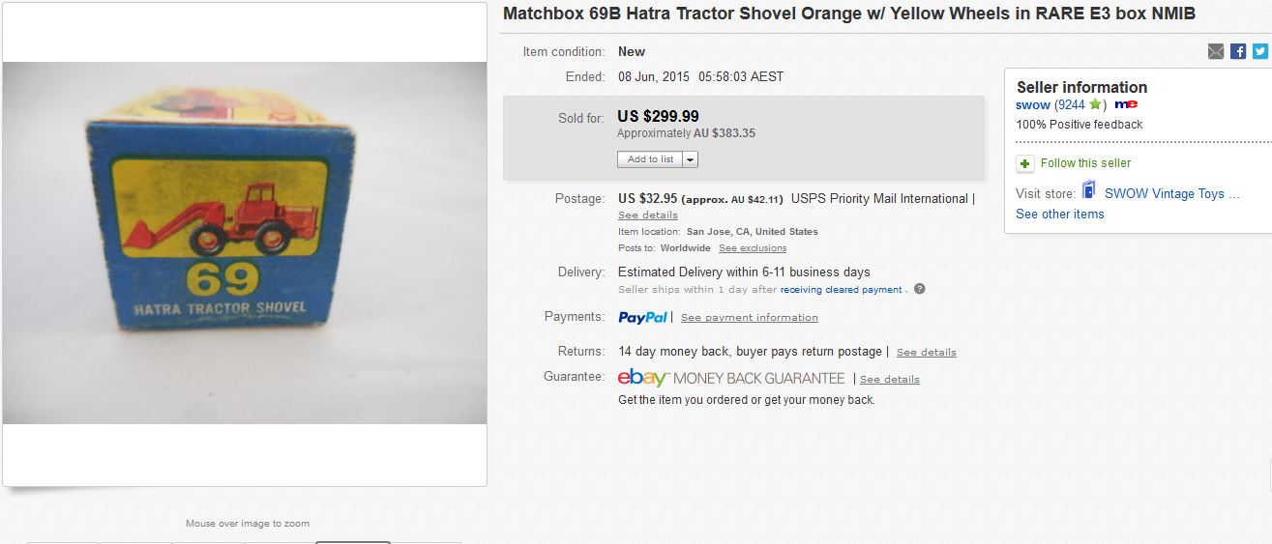1272x544 pixels.
Task: Click the green feedback star icon
Action: pos(1095,104)
